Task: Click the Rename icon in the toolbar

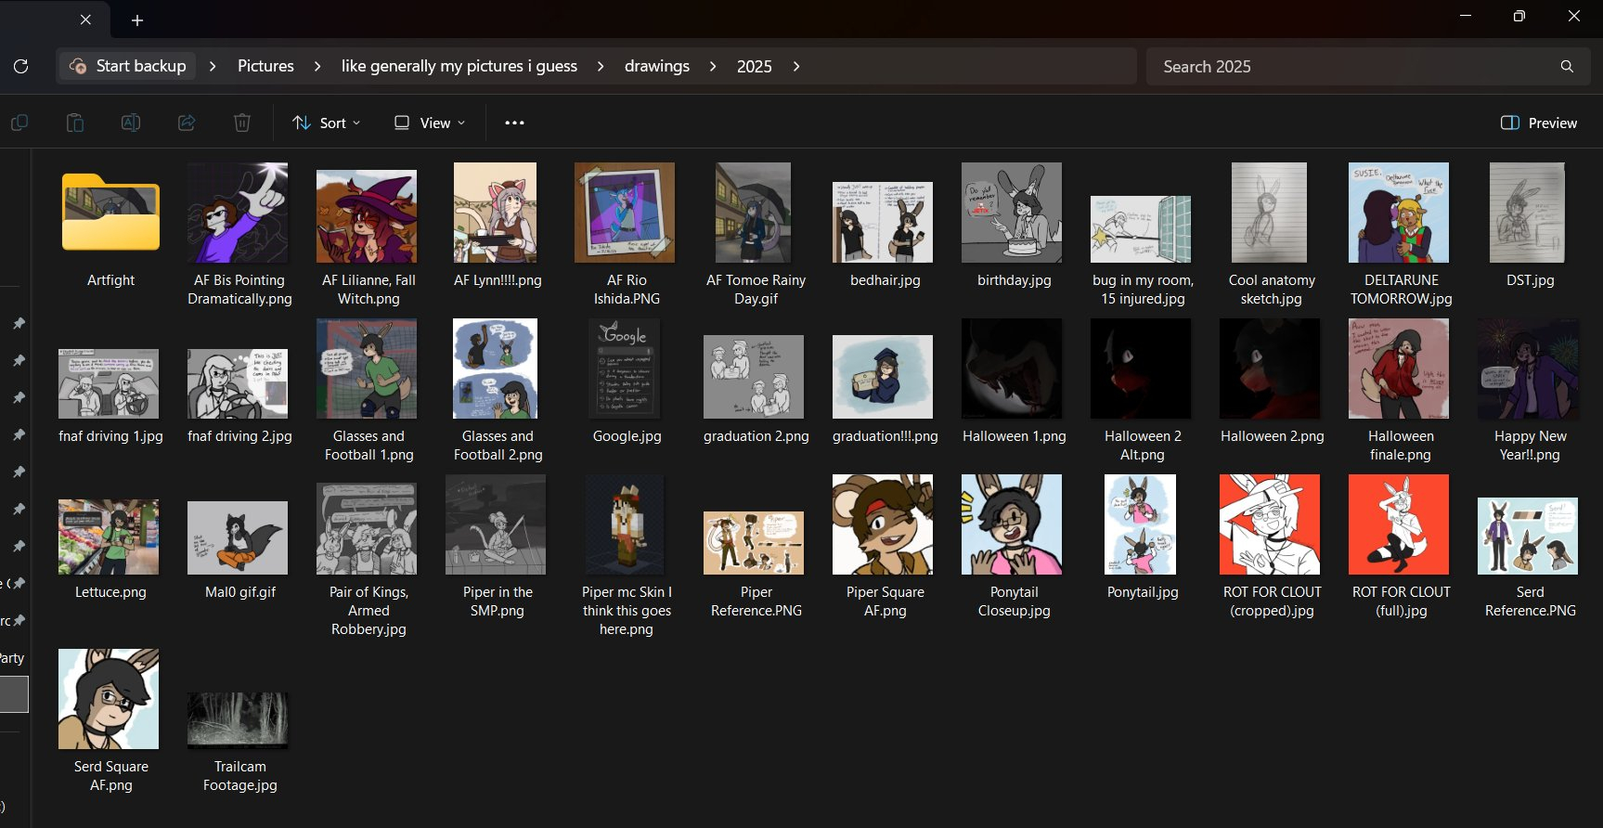Action: click(131, 123)
